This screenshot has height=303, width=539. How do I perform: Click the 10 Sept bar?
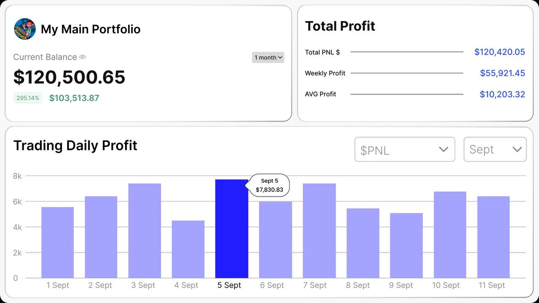[x=450, y=235]
